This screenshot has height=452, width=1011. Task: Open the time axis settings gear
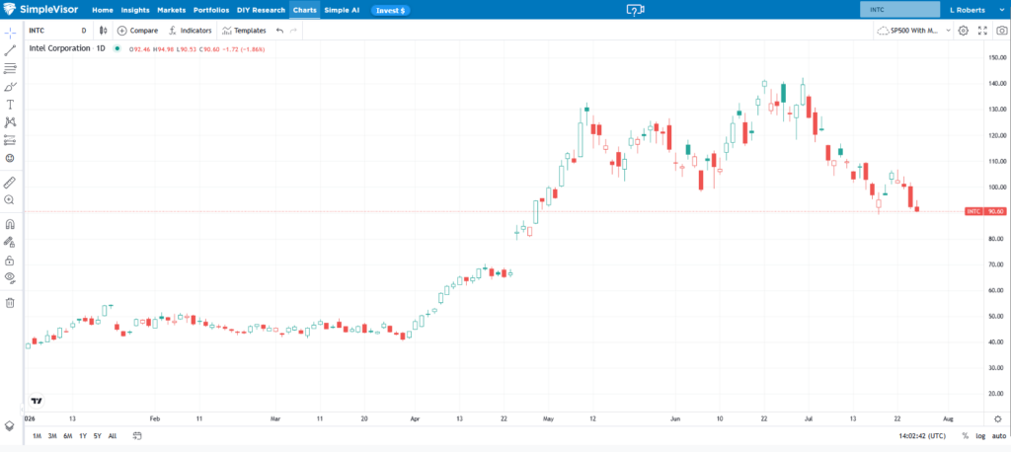[x=998, y=418]
